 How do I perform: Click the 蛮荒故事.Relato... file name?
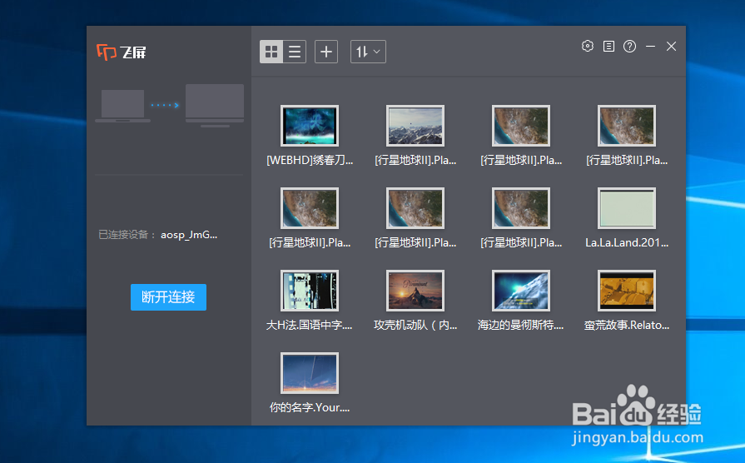(627, 325)
